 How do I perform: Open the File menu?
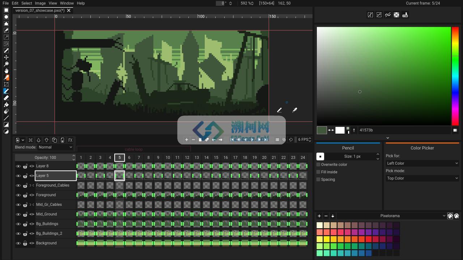tap(5, 3)
